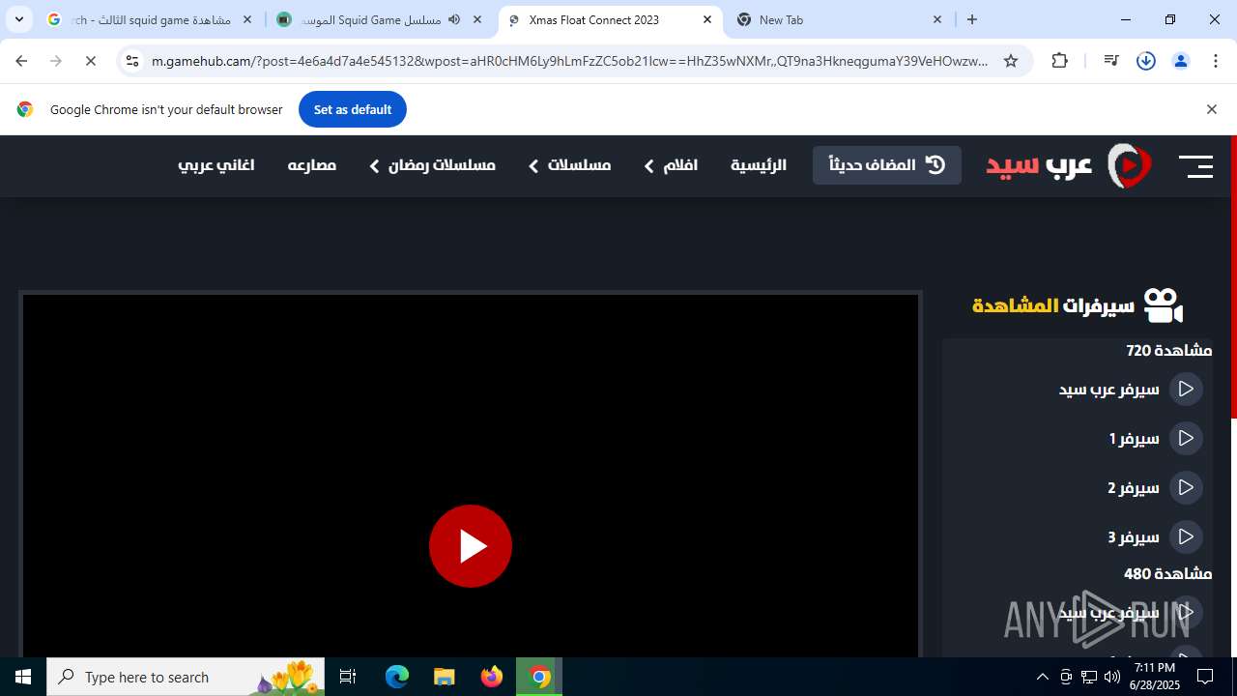Switch to the squid game Google search tab
The width and height of the screenshot is (1237, 696).
tap(150, 19)
